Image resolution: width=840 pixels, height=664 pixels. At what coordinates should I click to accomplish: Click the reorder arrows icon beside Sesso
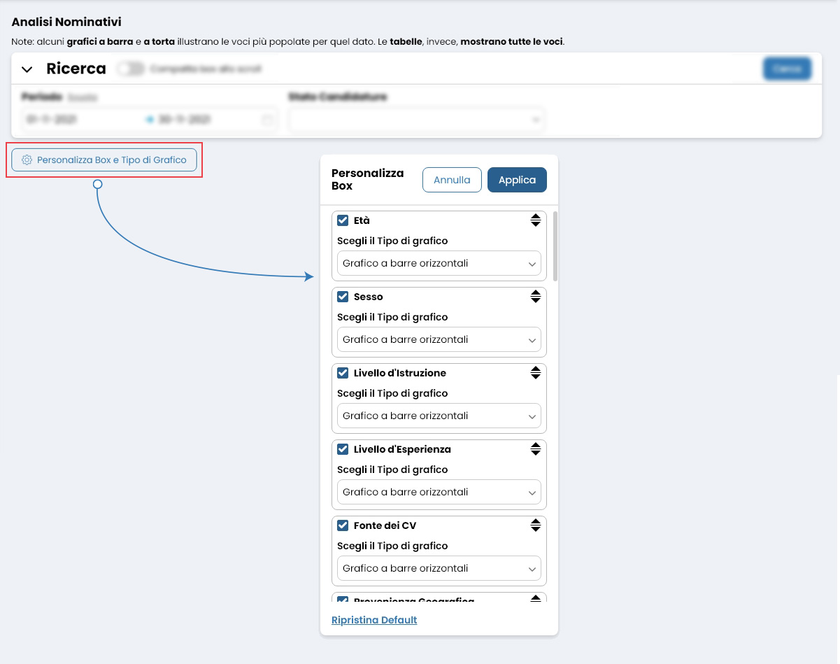536,296
